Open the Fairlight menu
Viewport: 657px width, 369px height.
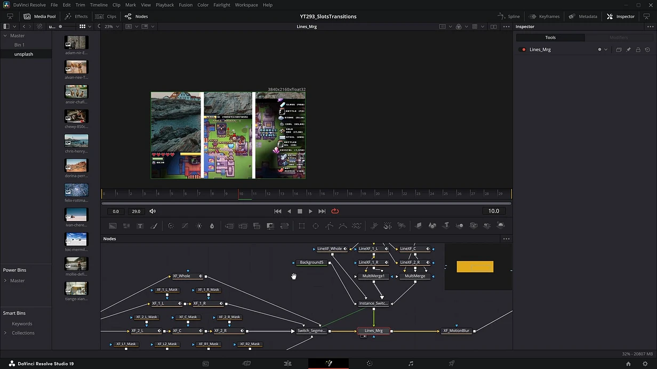[222, 5]
